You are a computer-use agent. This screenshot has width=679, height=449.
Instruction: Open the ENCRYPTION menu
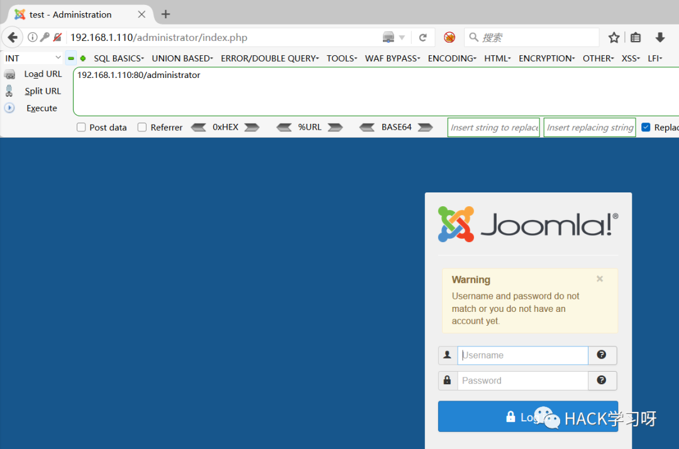click(x=546, y=58)
